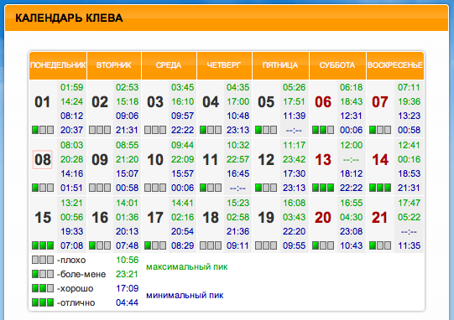Click day number 10
The height and width of the screenshot is (320, 454).
coord(155,160)
